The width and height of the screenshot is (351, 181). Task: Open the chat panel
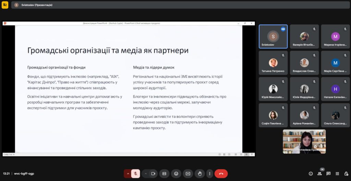(x=328, y=173)
